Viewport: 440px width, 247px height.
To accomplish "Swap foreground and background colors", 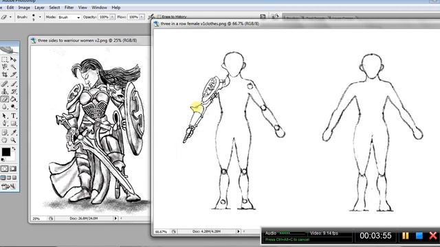I will 13,149.
